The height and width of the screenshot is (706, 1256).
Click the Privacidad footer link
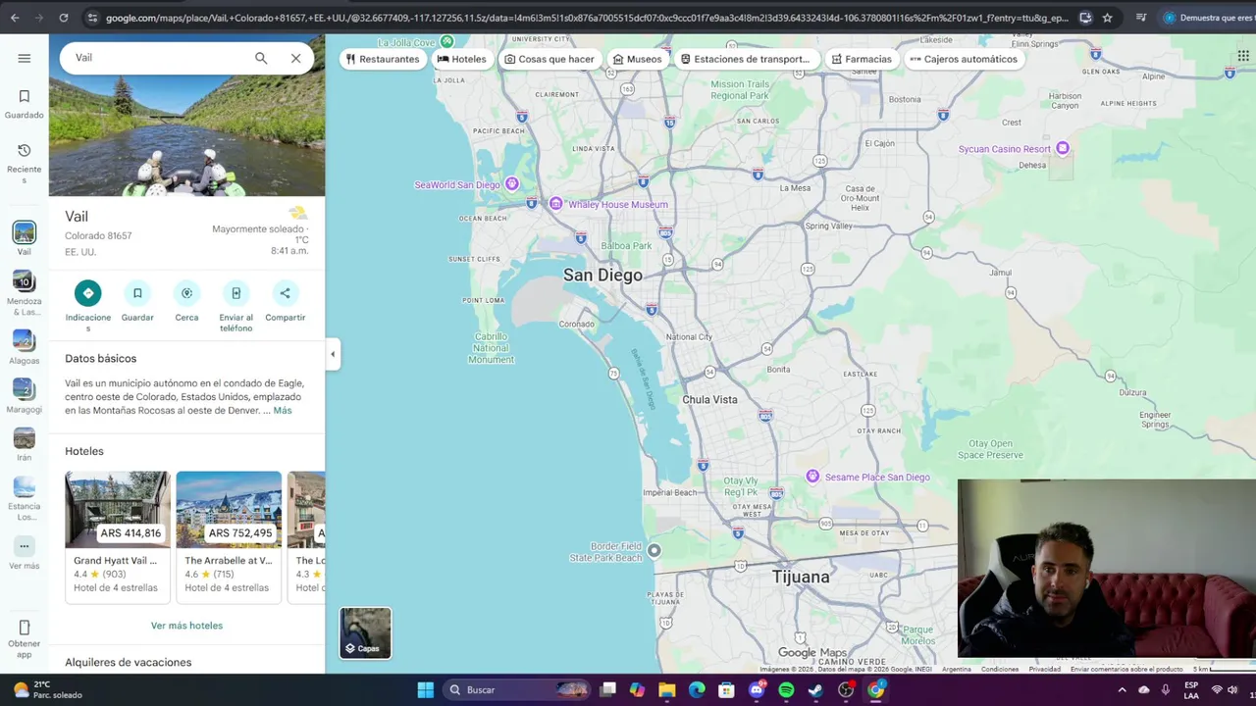[1044, 669]
